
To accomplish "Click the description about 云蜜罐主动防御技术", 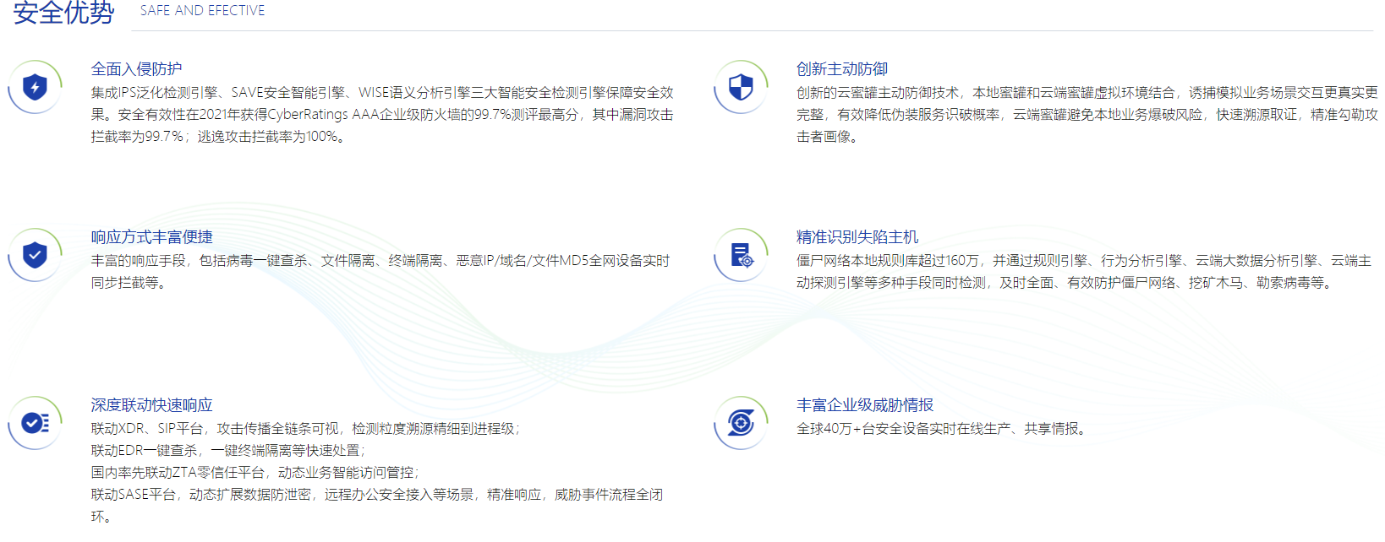I will (x=1087, y=115).
